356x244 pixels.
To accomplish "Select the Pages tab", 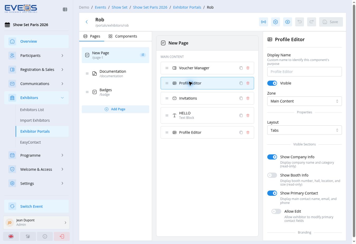I will pos(92,36).
